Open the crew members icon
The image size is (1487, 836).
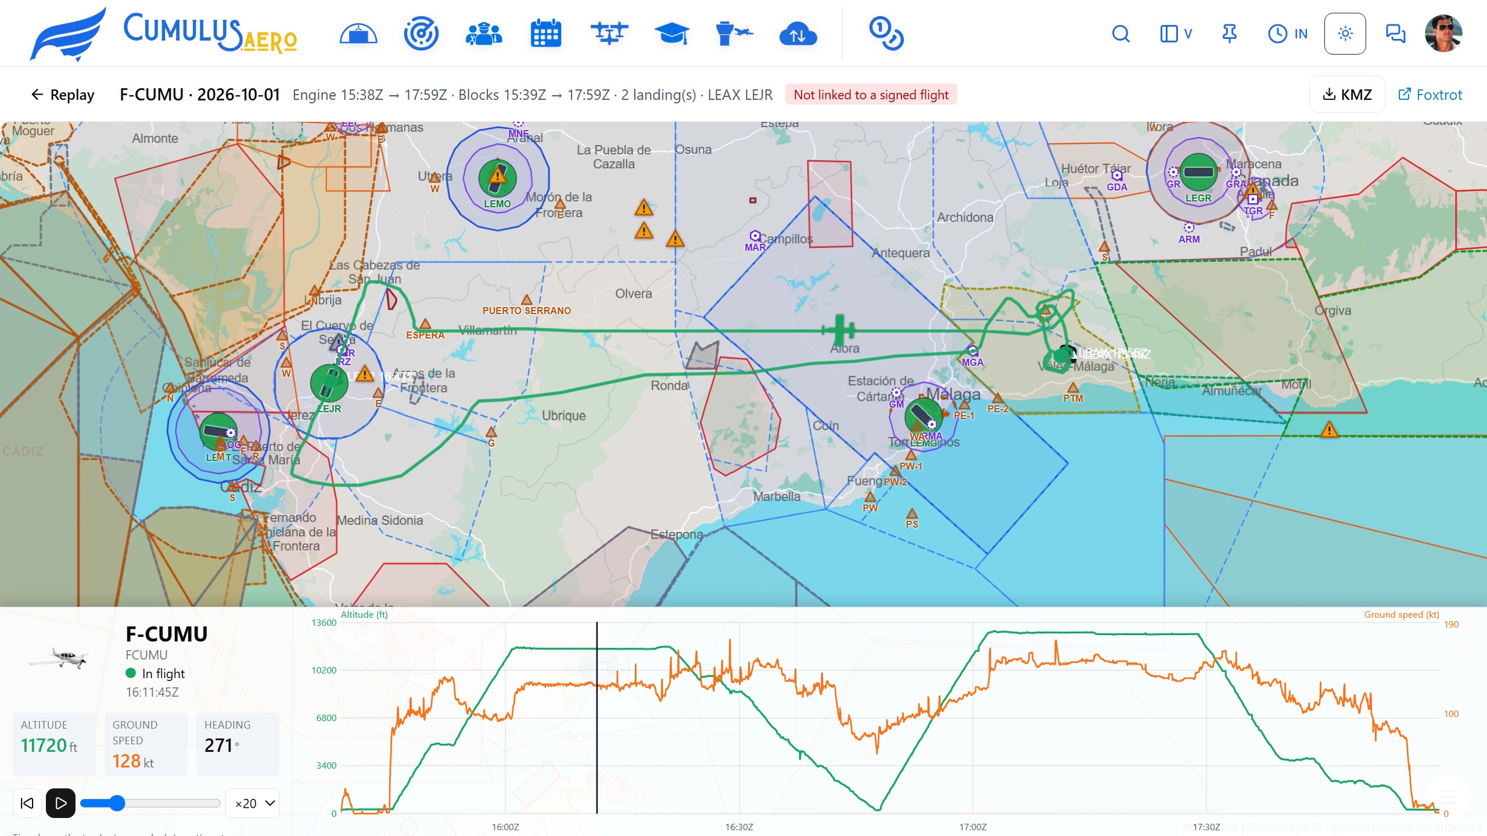click(x=484, y=34)
